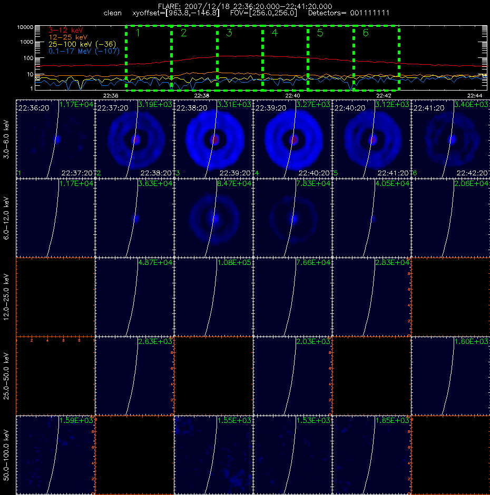Click the 2.03E+03 peak value label
The image size is (490, 495).
click(313, 341)
